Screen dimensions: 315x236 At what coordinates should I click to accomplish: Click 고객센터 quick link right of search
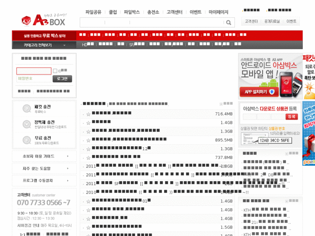(251, 21)
